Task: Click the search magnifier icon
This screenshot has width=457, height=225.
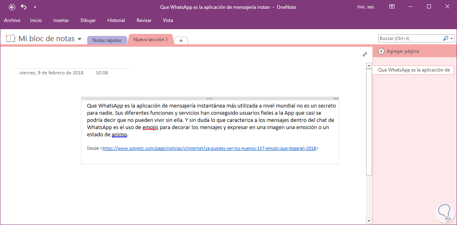Action: pos(445,38)
